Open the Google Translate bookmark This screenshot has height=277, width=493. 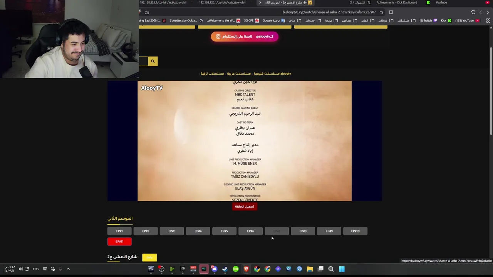273,21
